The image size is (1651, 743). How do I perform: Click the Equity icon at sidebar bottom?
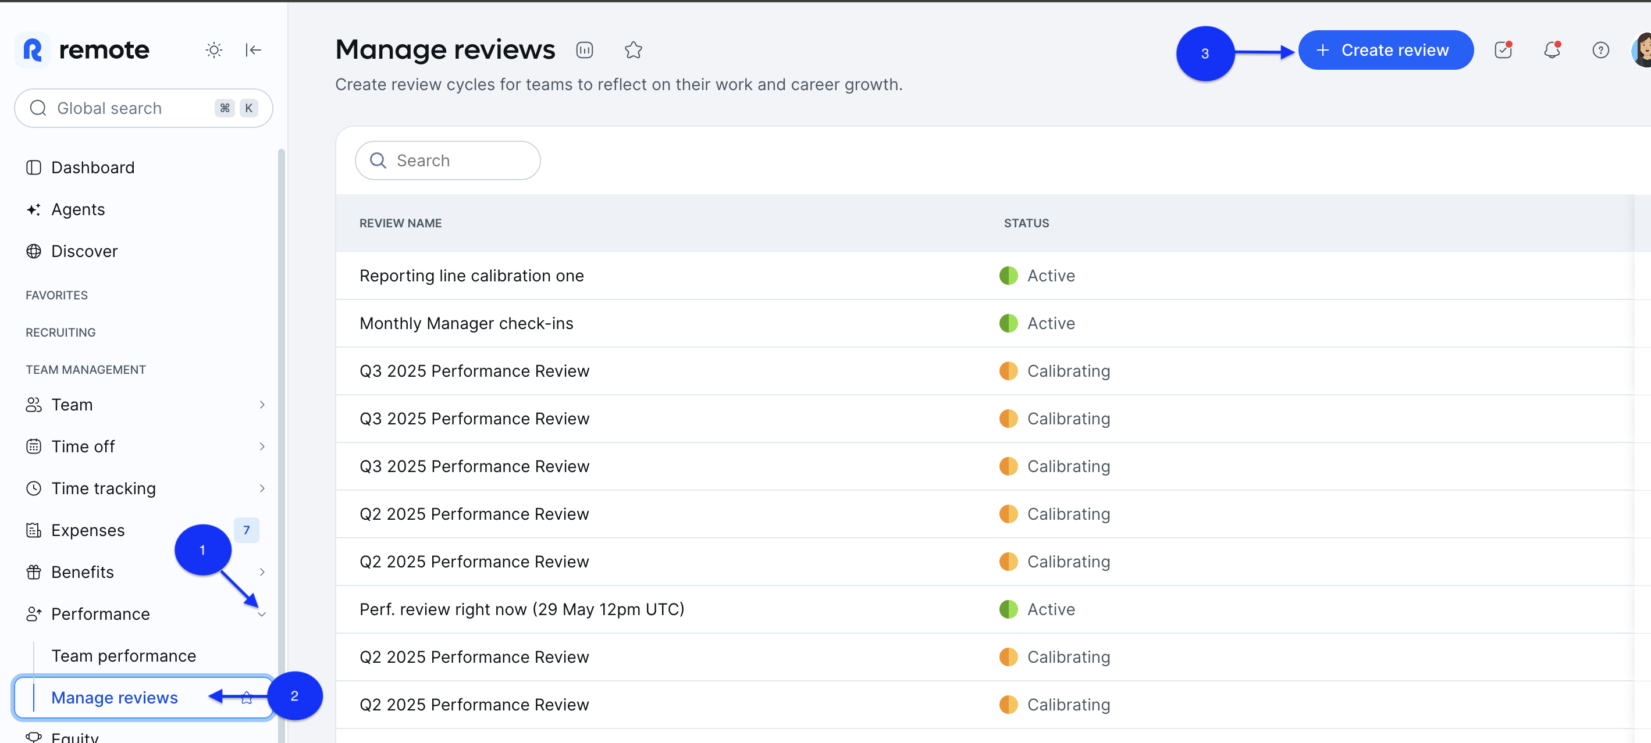pyautogui.click(x=33, y=737)
